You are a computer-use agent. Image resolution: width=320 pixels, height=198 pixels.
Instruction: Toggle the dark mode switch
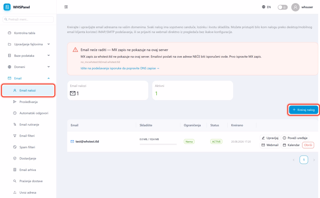(x=282, y=7)
